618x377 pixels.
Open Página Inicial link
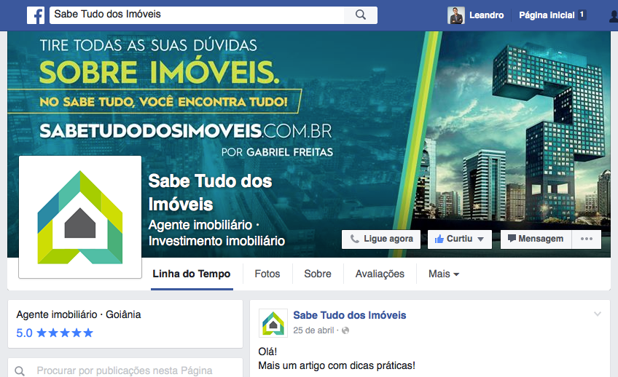547,15
